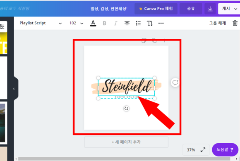240x161 pixels.
Task: Add a comment with speech bubble icon
Action: 175,83
